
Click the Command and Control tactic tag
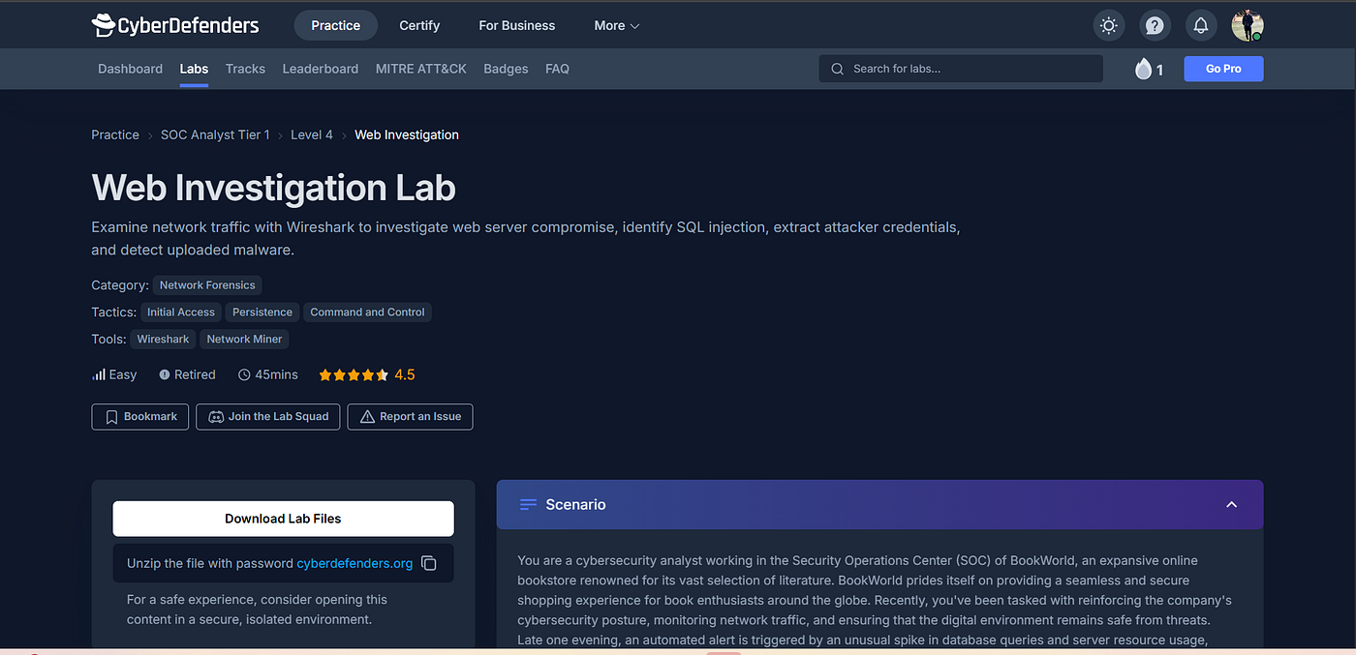click(367, 313)
